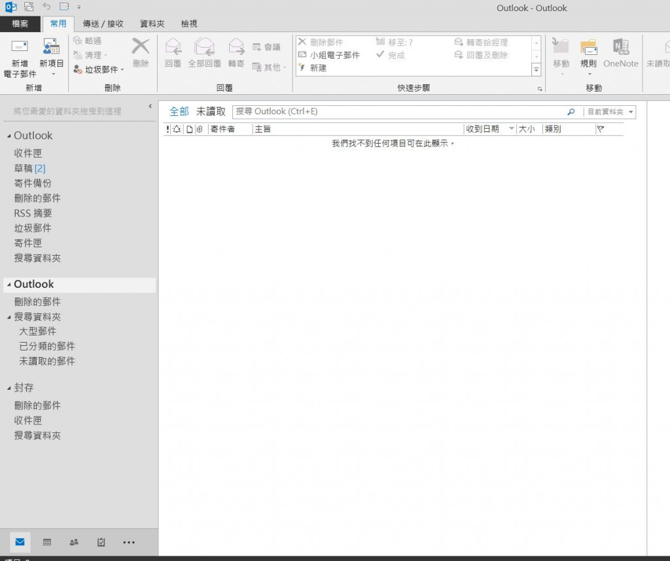Collapse the 搜尋資料夾 subtree with 大型郵件
The image size is (670, 561).
(x=9, y=317)
